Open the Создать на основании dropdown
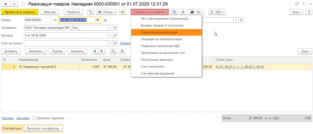 150,12
